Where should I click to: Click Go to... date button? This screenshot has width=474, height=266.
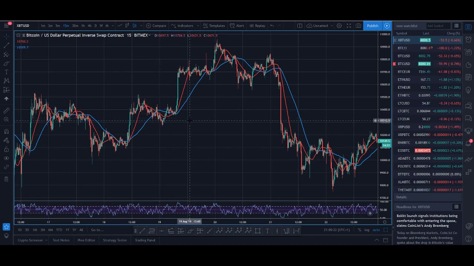97,230
